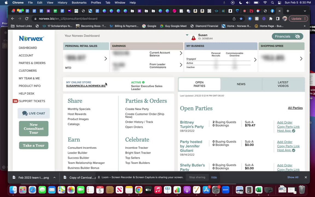This screenshot has width=315, height=197.
Task: Open the Zoom app in the Dock
Action: click(225, 190)
